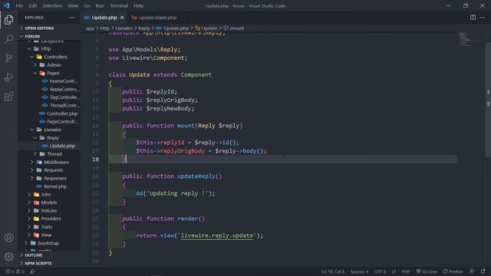Expand the Models folder

coord(49,202)
